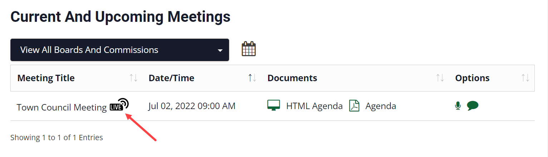Open the View All Boards And Commissions dropdown
This screenshot has width=548, height=157.
[120, 50]
